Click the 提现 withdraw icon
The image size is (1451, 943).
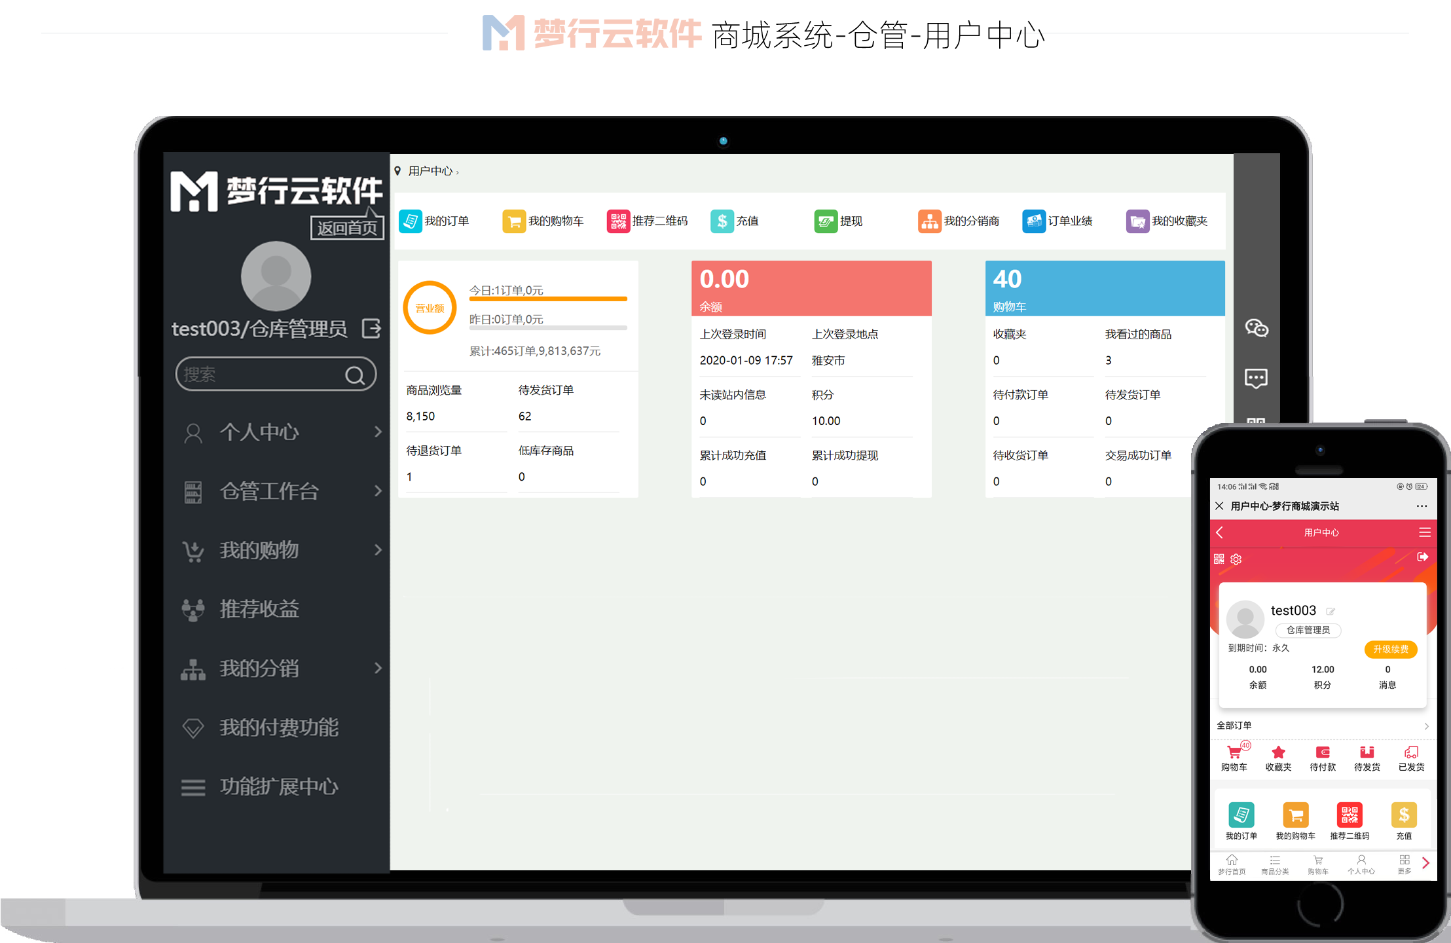click(x=826, y=221)
